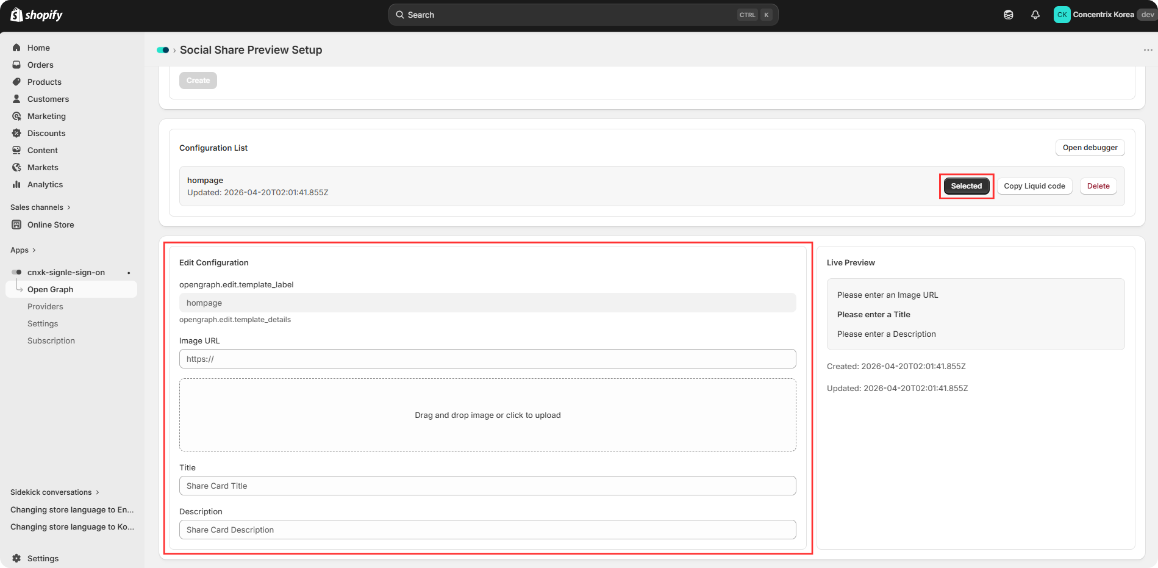Screen dimensions: 1158x568
Task: Open the Online Store icon
Action: coord(16,225)
